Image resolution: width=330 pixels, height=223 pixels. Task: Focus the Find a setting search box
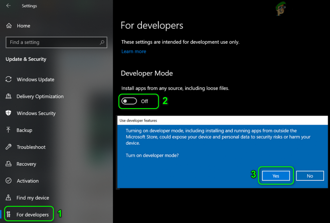[x=56, y=42]
